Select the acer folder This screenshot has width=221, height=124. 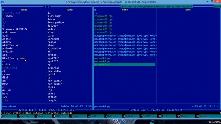pos(5,35)
